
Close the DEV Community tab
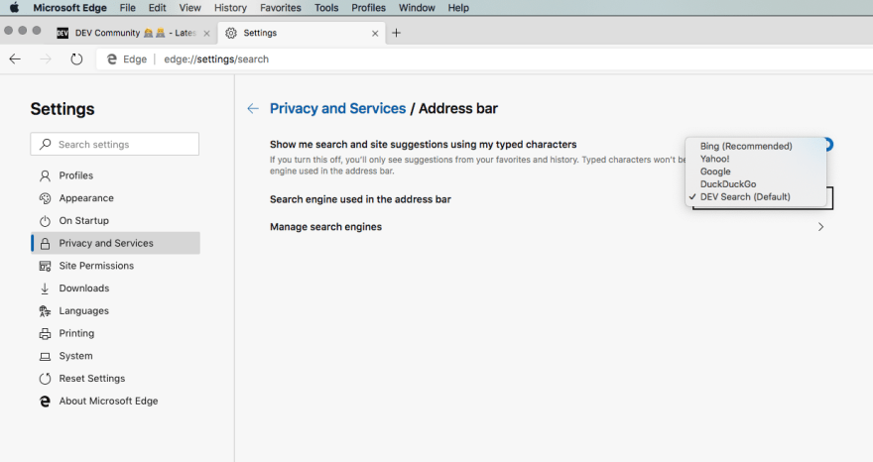pos(206,34)
